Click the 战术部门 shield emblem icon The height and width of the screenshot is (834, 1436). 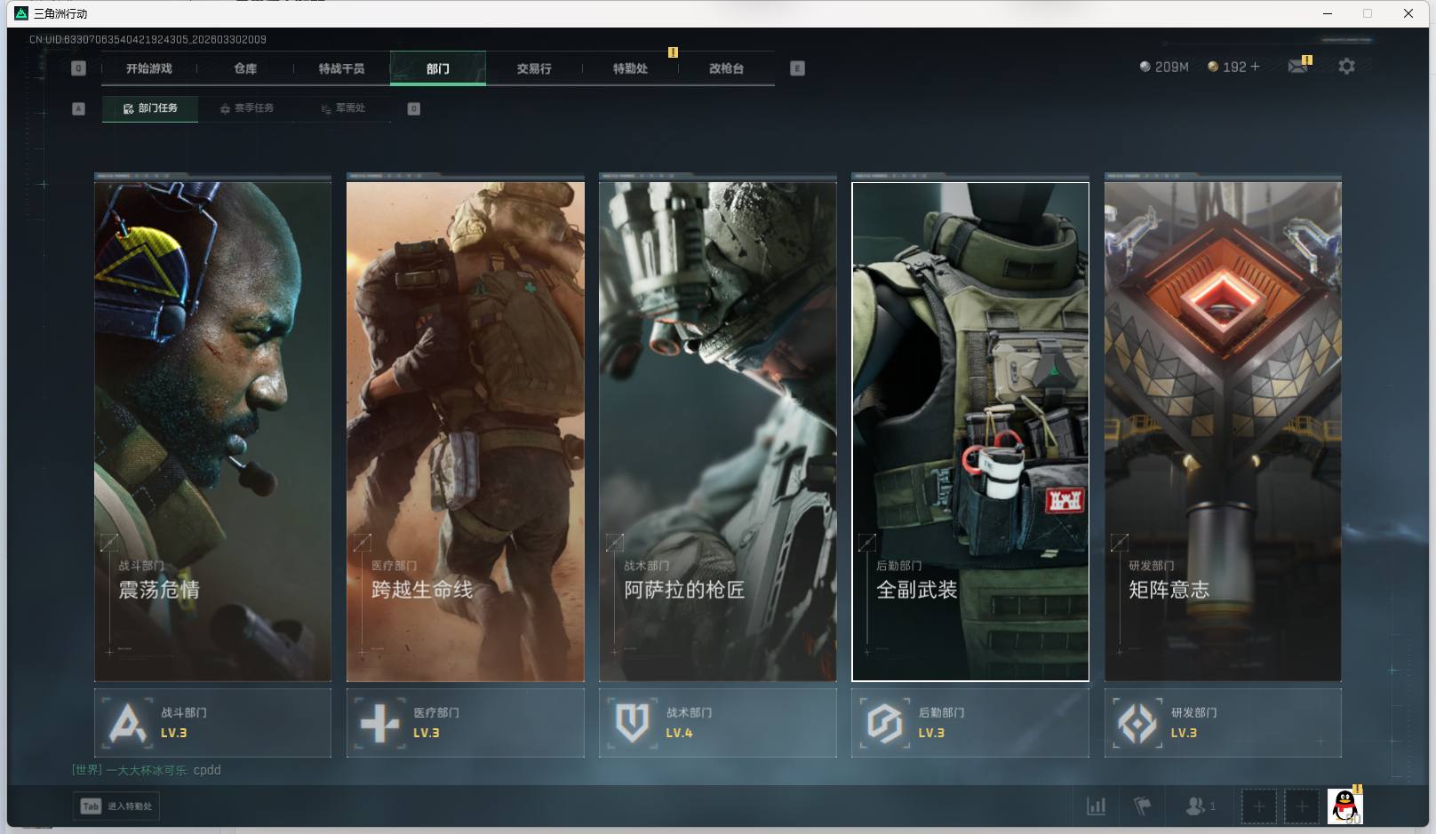click(632, 723)
